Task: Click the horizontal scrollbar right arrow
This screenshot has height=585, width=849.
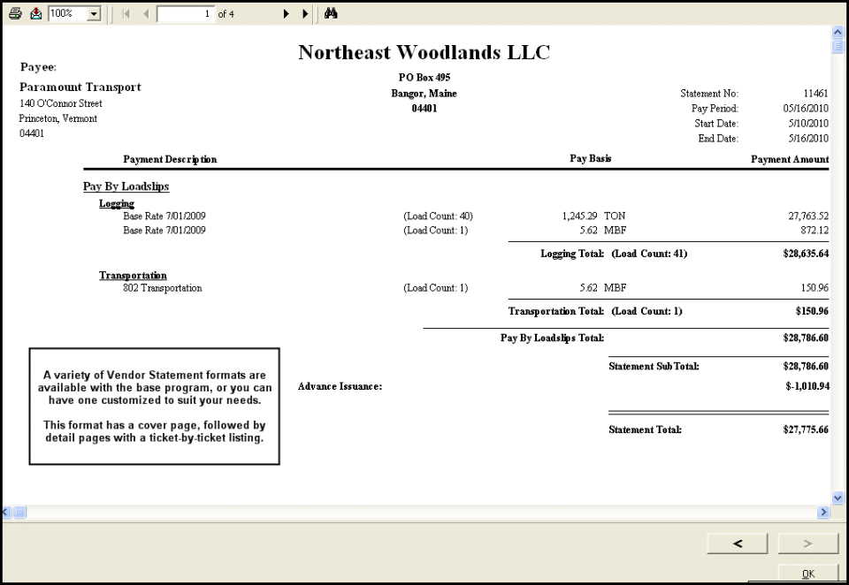Action: click(x=823, y=512)
